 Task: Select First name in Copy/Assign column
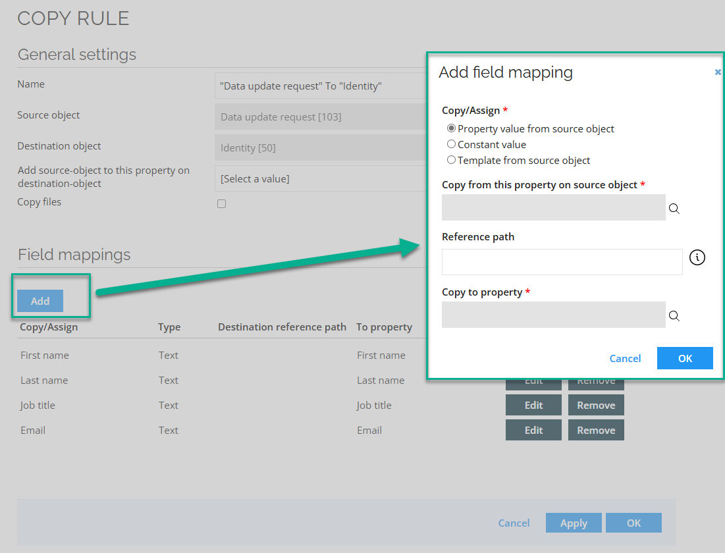[x=44, y=355]
